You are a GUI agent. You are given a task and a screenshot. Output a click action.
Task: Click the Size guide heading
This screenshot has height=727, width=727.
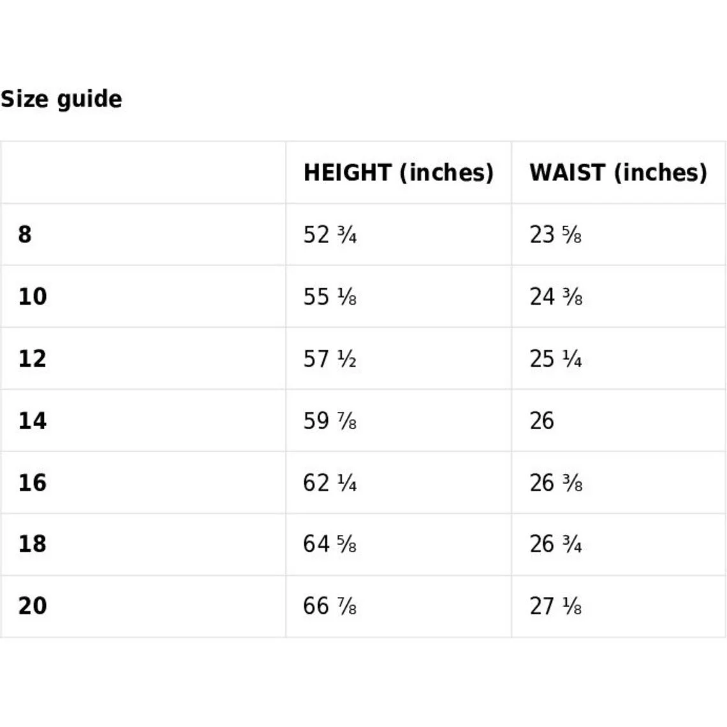coord(61,99)
